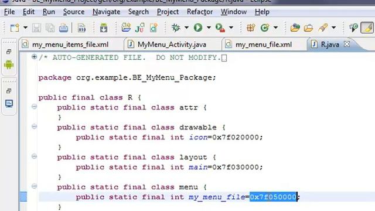Open the Window menu
This screenshot has width=375, height=211.
pyautogui.click(x=234, y=12)
